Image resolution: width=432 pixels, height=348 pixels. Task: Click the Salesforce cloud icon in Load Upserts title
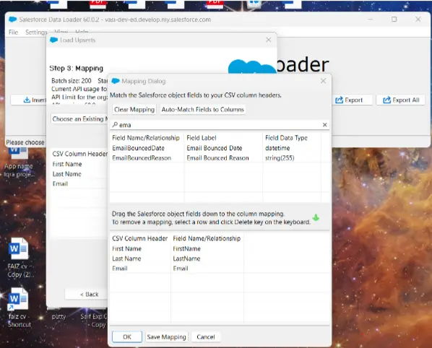click(x=53, y=40)
